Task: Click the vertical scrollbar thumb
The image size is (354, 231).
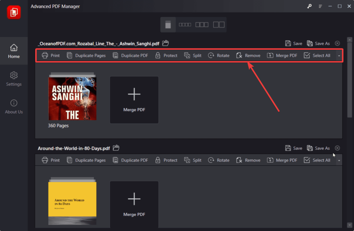Action: point(350,80)
